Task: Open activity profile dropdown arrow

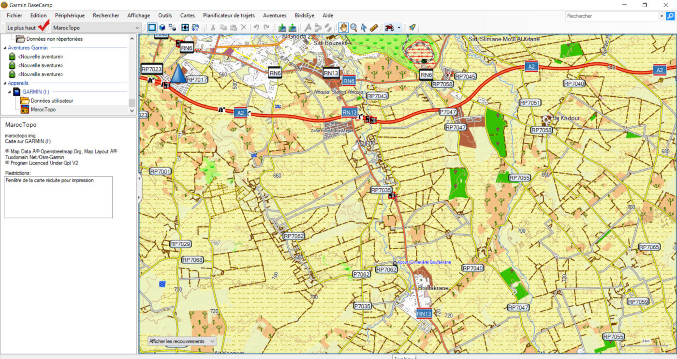Action: pyautogui.click(x=399, y=28)
